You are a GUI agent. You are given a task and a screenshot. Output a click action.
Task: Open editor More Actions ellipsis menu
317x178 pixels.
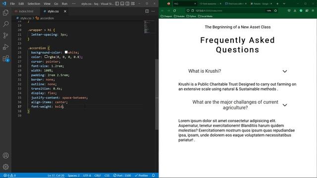153,11
